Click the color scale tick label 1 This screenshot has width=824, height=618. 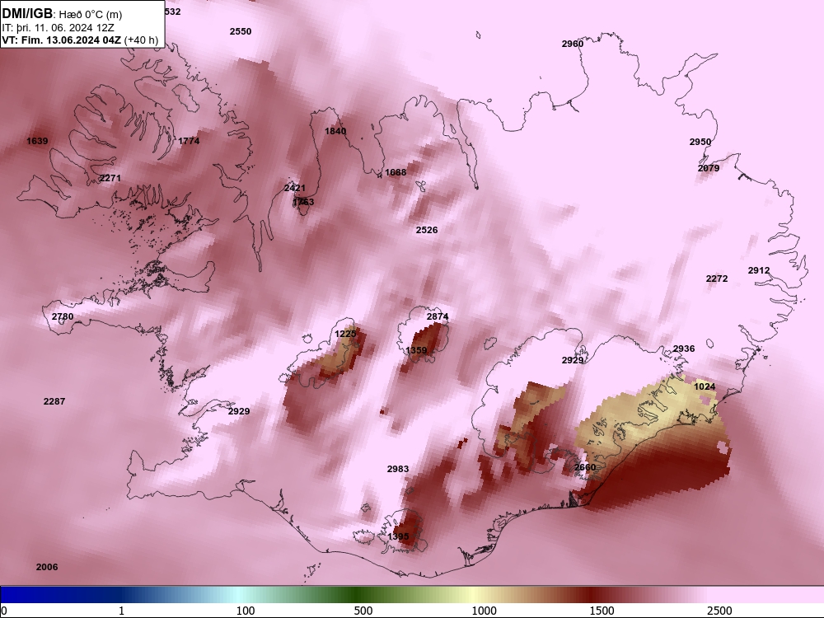point(121,611)
